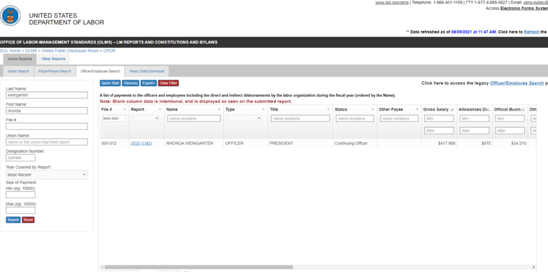The width and height of the screenshot is (548, 272).
Task: Select the $417,968 gross salary cell
Action: coord(439,143)
